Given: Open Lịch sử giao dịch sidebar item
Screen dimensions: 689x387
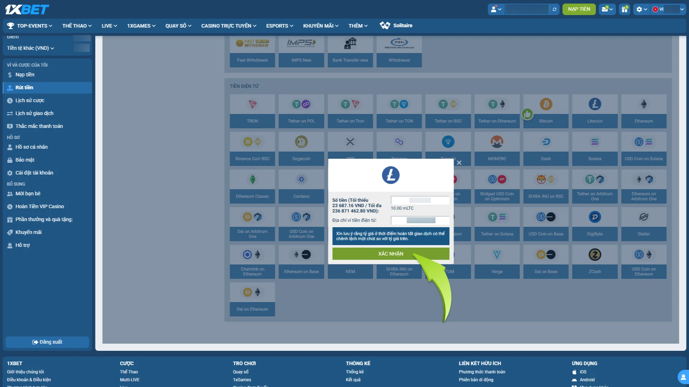Looking at the screenshot, I should pyautogui.click(x=47, y=113).
